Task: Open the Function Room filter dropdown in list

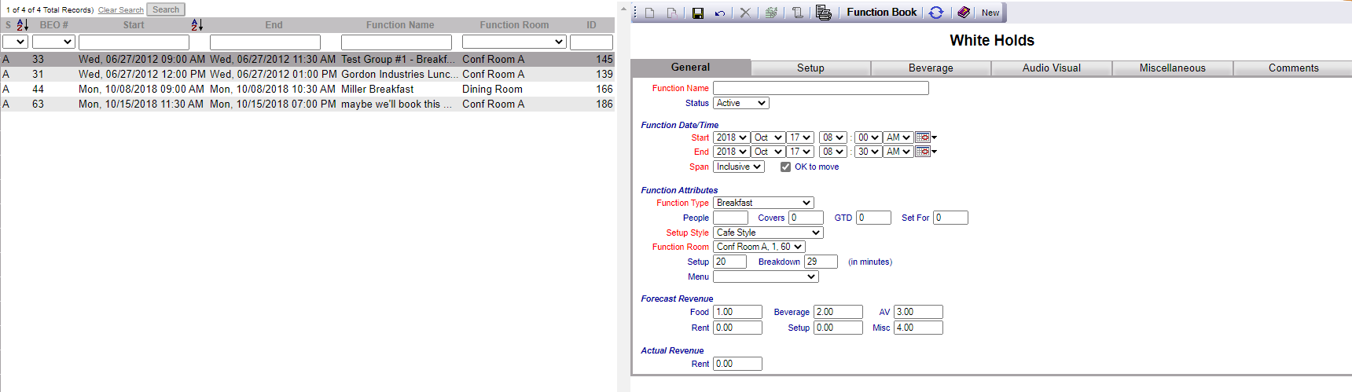Action: (x=514, y=42)
